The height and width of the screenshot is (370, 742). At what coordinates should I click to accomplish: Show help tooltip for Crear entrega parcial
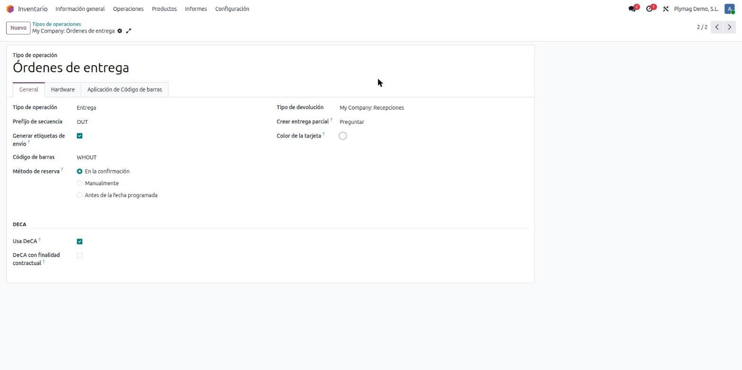331,120
